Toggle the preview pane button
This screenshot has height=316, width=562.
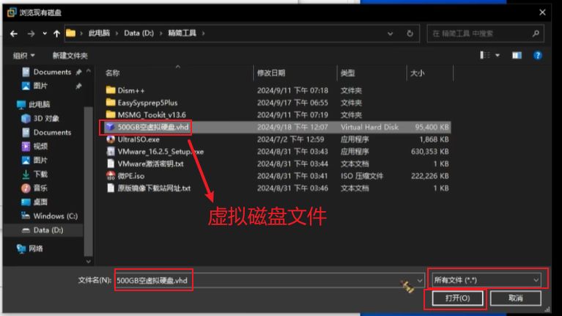pos(517,55)
